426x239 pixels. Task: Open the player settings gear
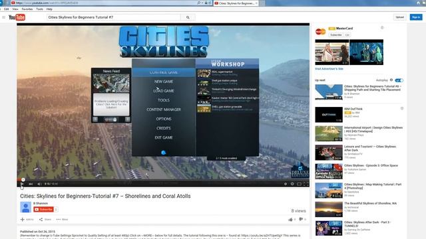coord(292,184)
